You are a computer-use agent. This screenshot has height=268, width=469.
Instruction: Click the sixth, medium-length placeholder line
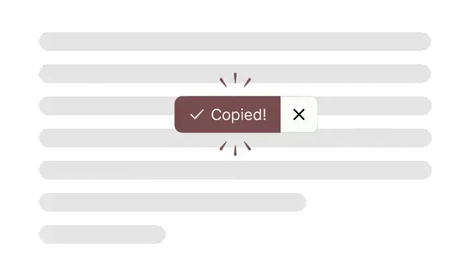[172, 202]
